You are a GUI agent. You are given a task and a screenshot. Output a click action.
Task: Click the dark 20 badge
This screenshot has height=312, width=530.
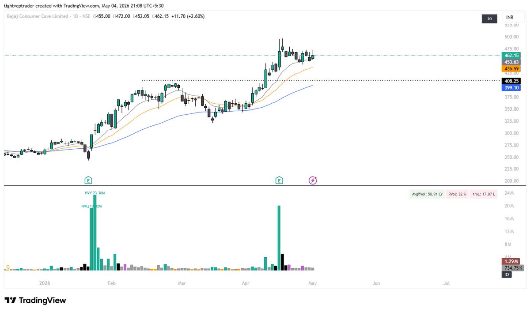[489, 18]
